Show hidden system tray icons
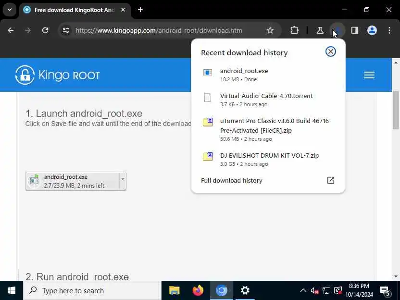The width and height of the screenshot is (400, 300). pyautogui.click(x=303, y=290)
